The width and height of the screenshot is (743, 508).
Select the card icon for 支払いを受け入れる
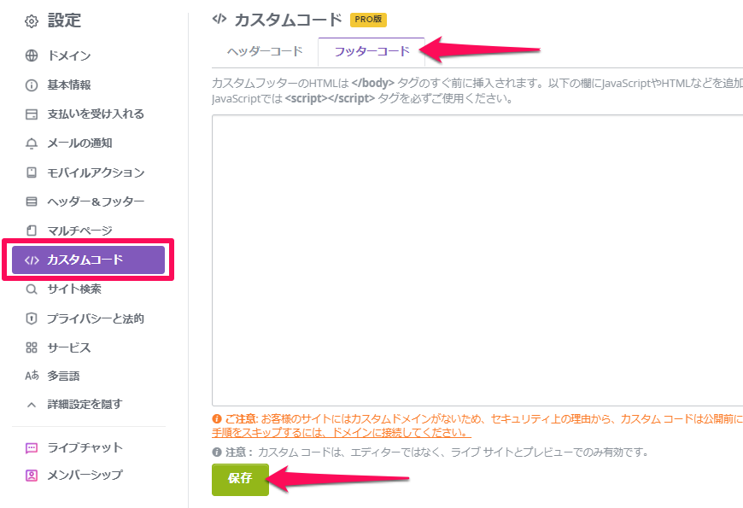pyautogui.click(x=32, y=114)
